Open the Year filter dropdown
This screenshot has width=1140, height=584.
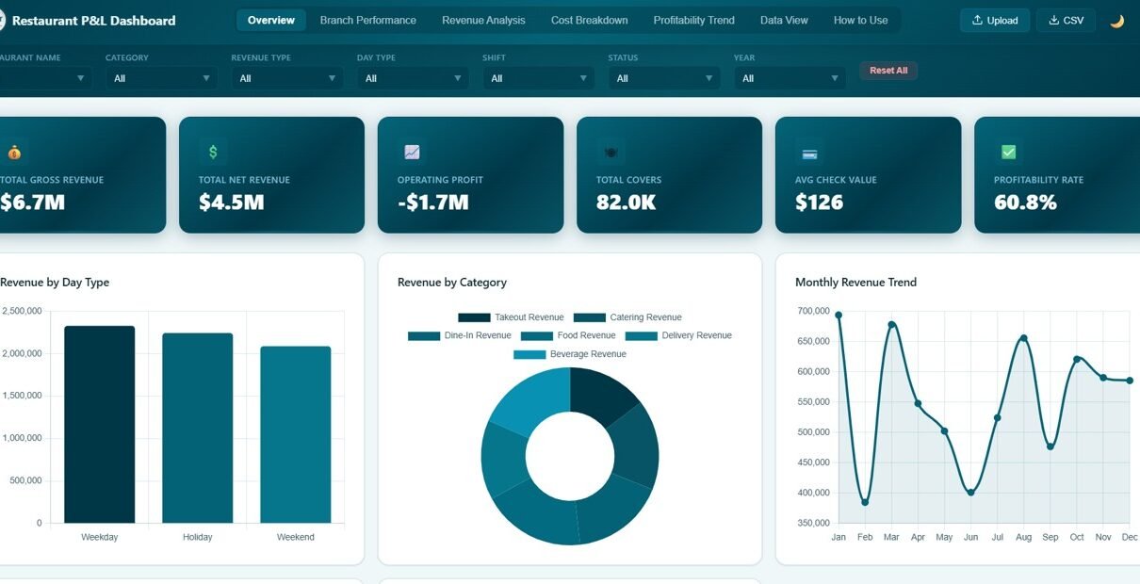789,78
